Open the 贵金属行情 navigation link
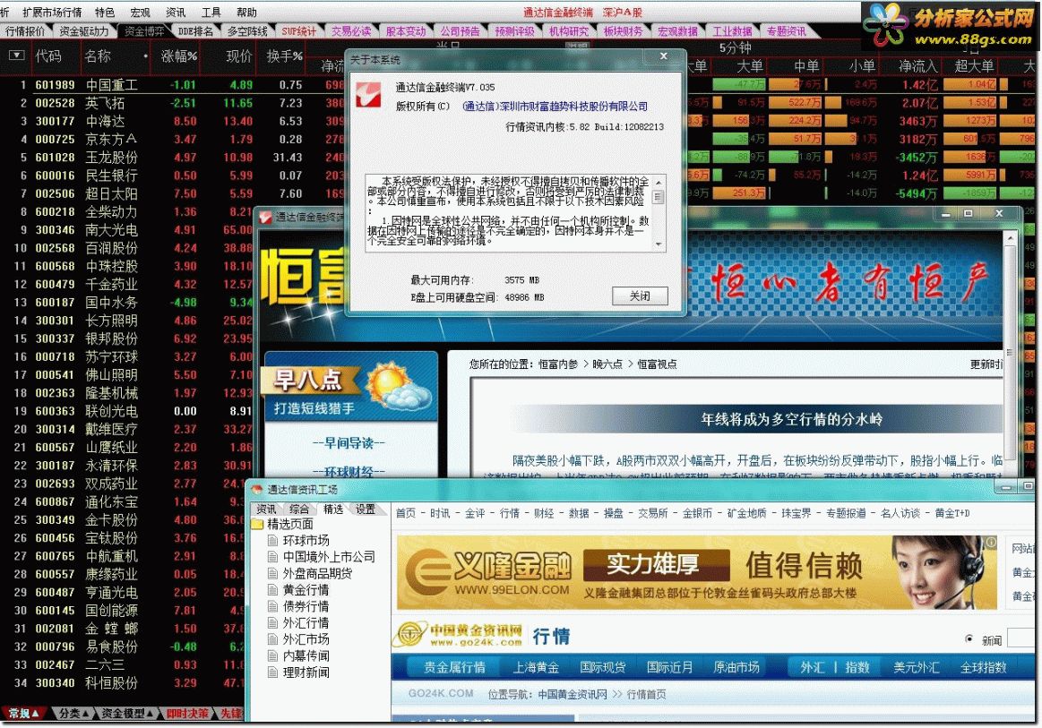1042x728 pixels. coord(454,667)
